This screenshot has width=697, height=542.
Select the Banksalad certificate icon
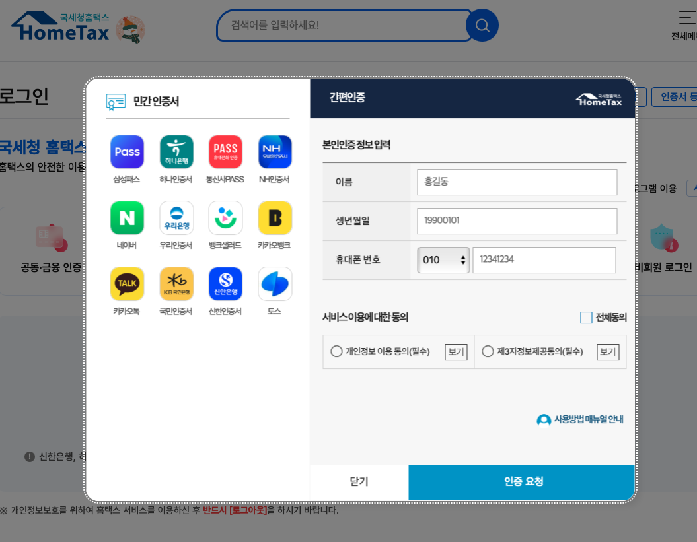tap(225, 218)
